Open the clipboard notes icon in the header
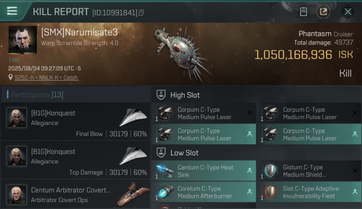The image size is (362, 209). (303, 12)
